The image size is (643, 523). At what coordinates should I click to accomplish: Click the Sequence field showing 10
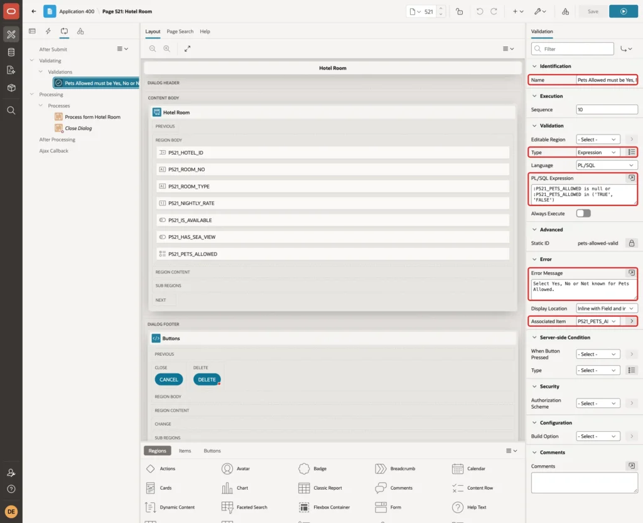tap(607, 109)
